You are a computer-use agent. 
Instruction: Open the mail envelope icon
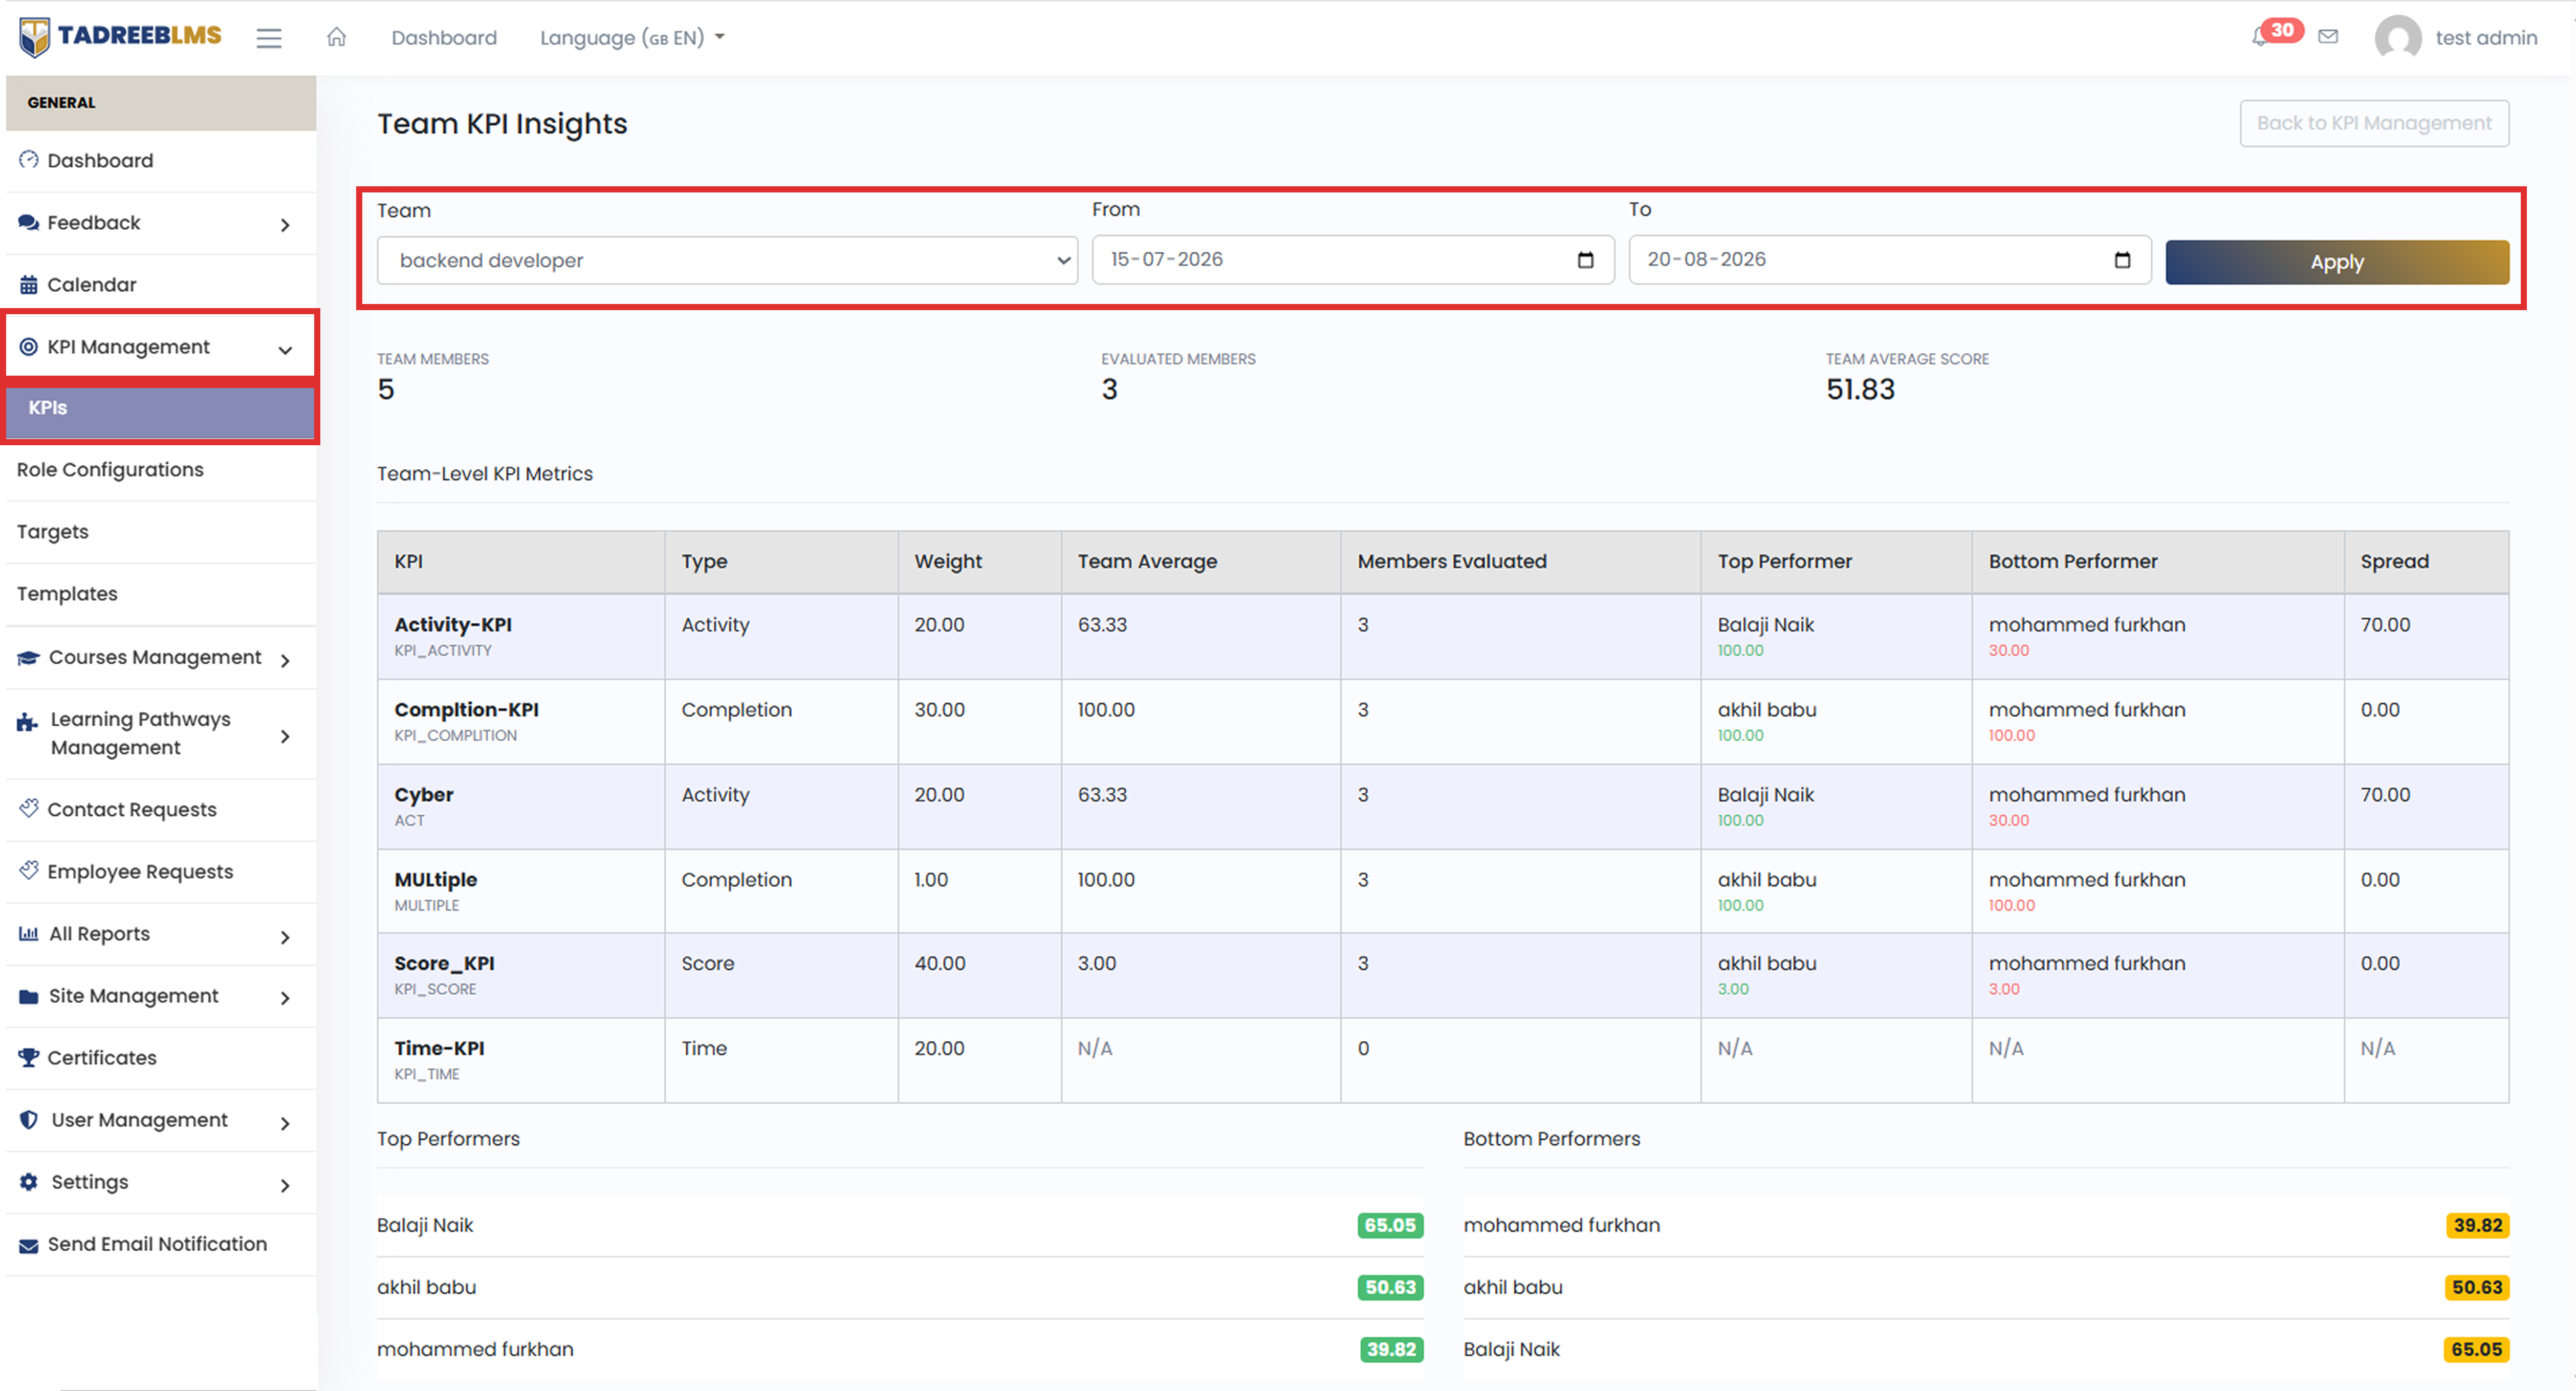(x=2328, y=37)
